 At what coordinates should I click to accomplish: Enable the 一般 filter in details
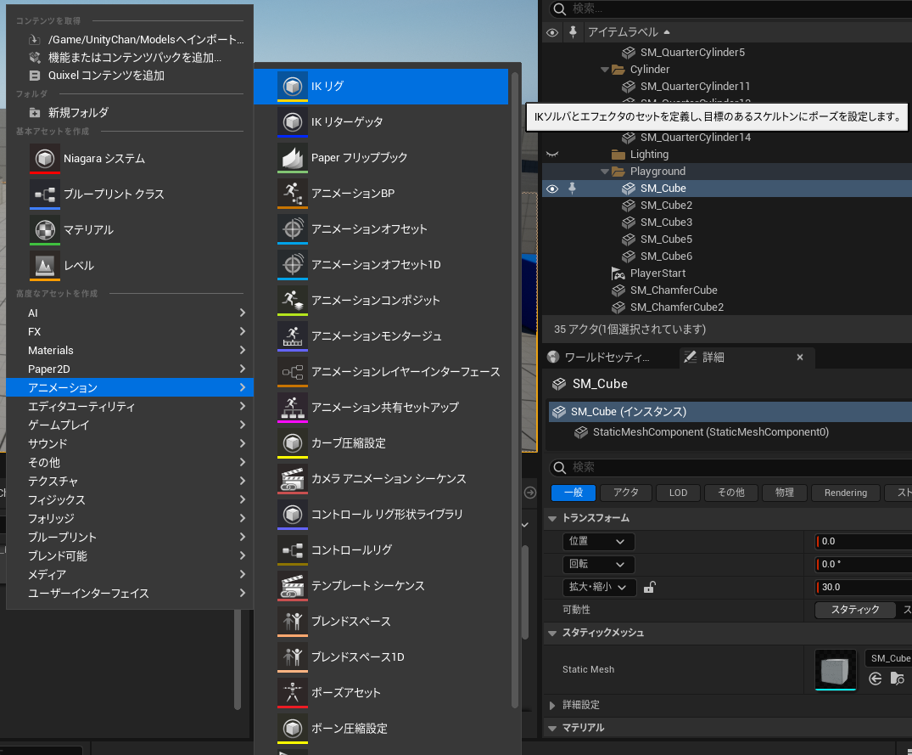(x=573, y=493)
